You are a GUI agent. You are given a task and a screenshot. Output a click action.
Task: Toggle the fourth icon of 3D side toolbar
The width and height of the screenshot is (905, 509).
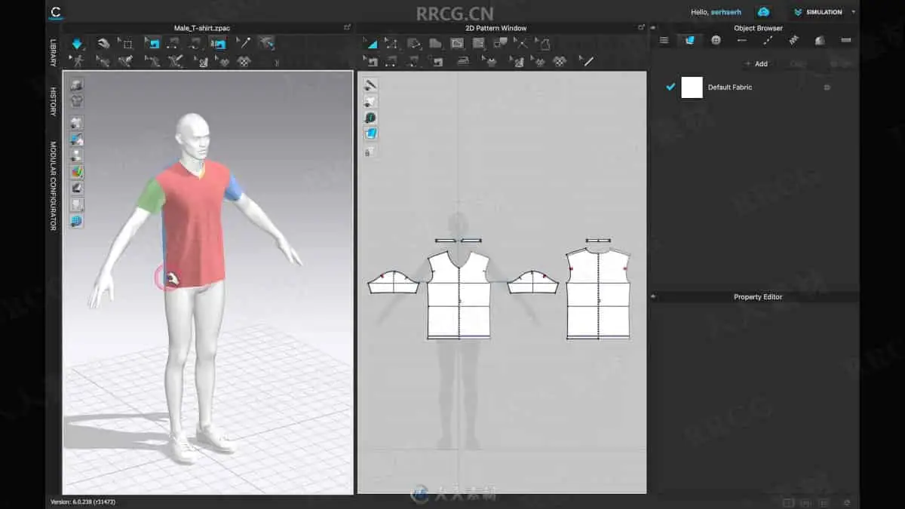[76, 139]
